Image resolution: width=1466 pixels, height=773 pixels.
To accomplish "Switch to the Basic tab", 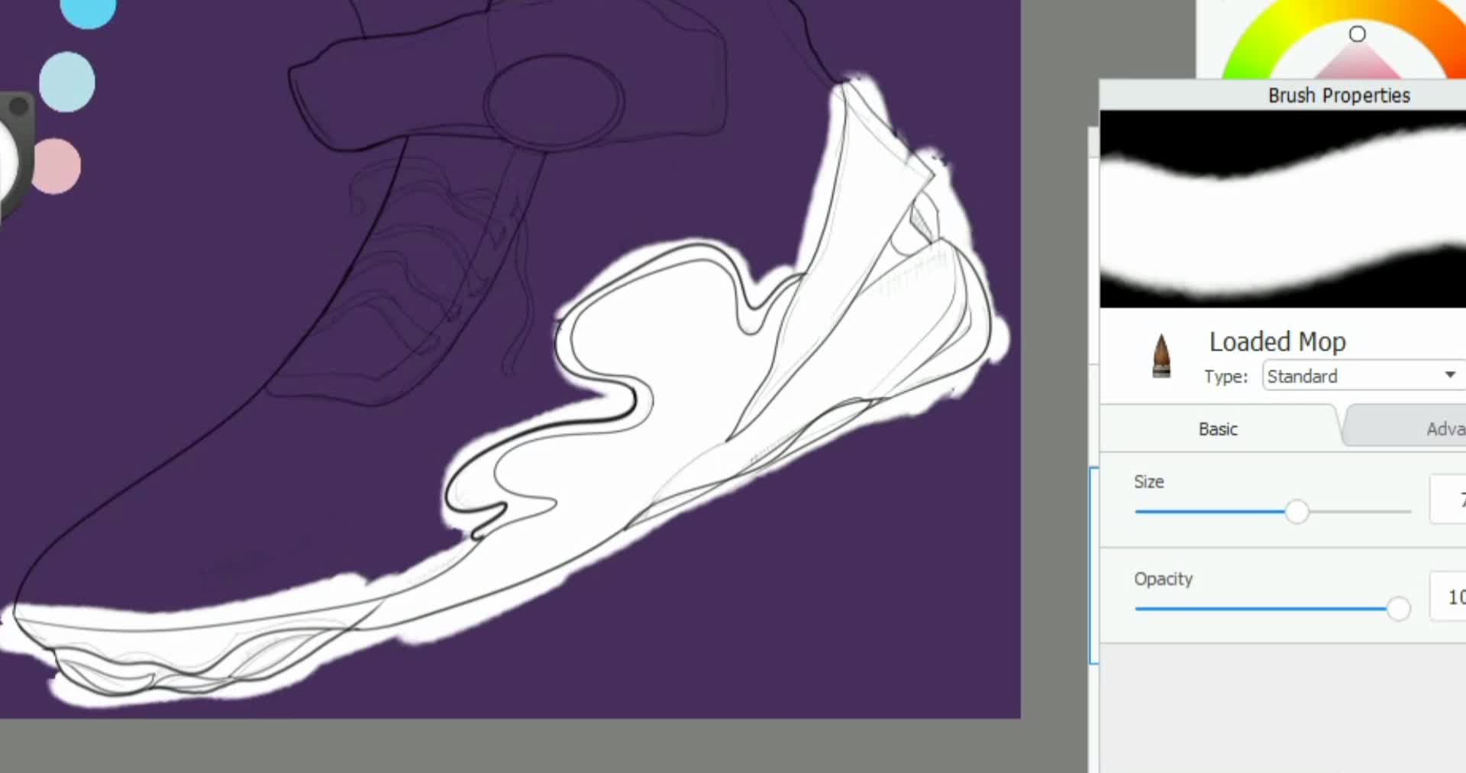I will [1218, 429].
